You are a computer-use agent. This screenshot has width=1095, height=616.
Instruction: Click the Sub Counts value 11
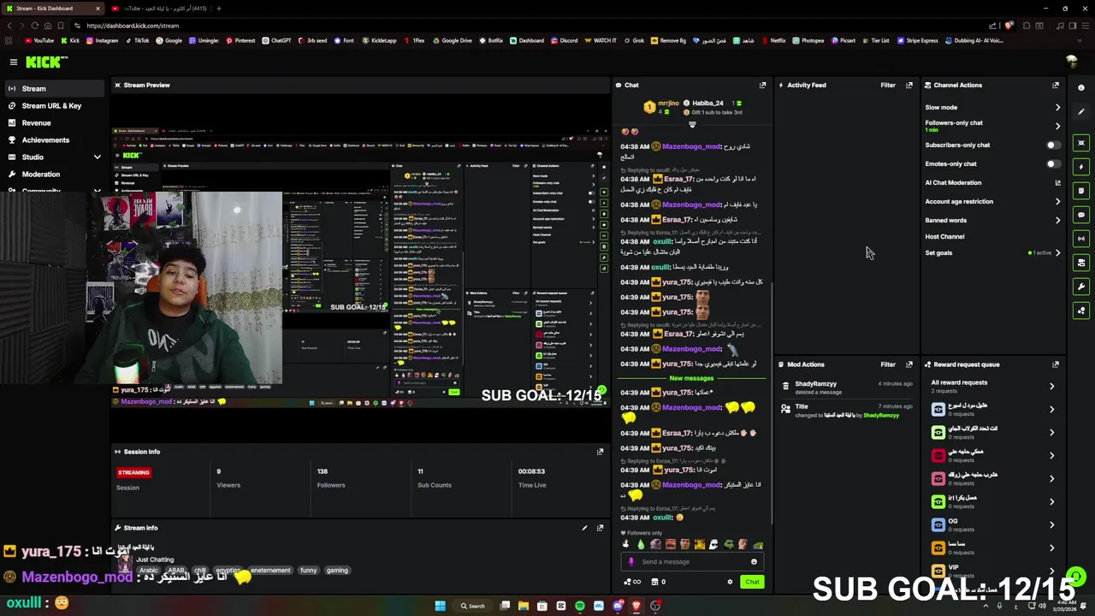point(420,471)
